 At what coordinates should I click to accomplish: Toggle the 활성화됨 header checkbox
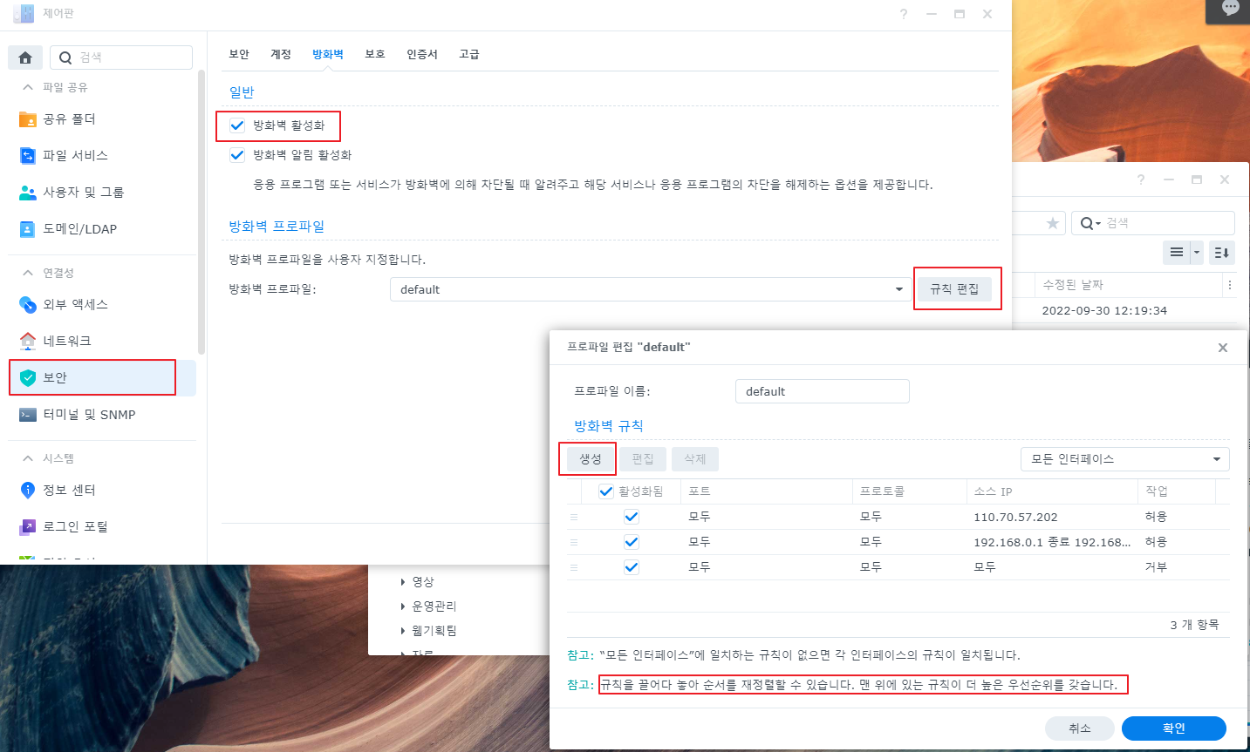[x=606, y=491]
